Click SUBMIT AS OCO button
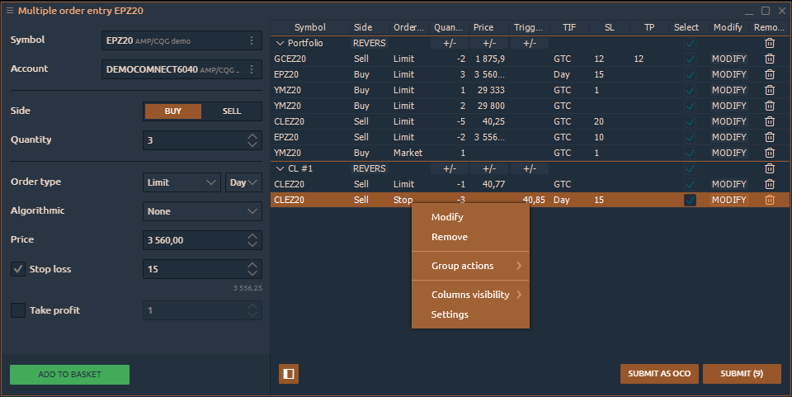792x397 pixels. pos(659,374)
